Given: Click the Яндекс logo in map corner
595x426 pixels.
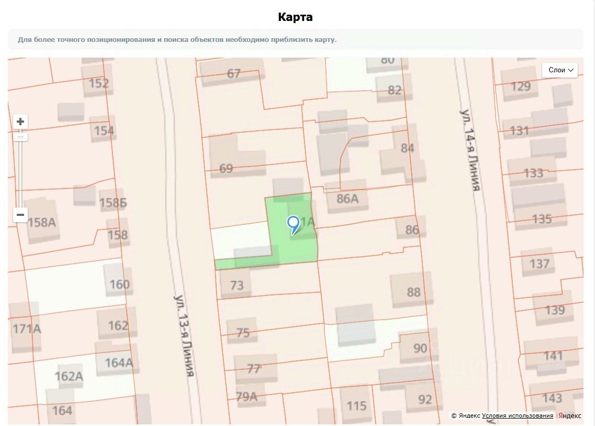Looking at the screenshot, I should (x=569, y=416).
